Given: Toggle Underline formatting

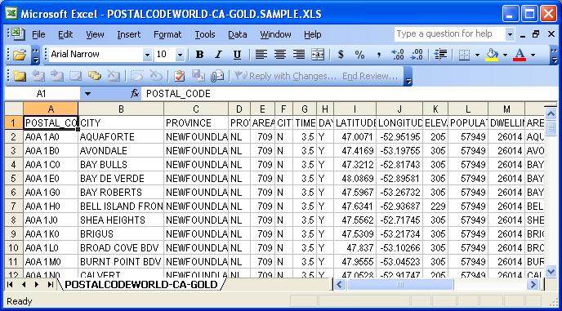Looking at the screenshot, I should (237, 55).
